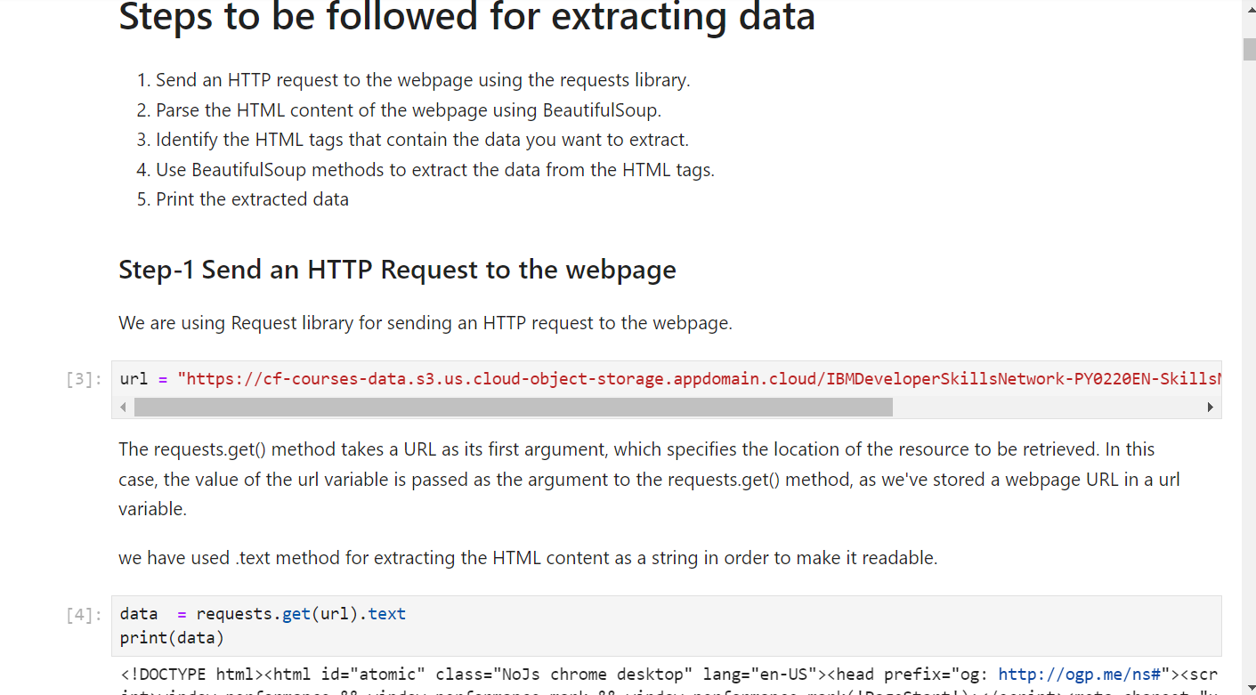
Task: Click the vertical page scrollbar thumb
Action: coord(1249,49)
